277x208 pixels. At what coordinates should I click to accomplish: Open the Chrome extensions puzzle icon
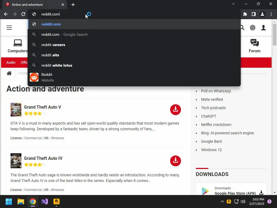(245, 14)
